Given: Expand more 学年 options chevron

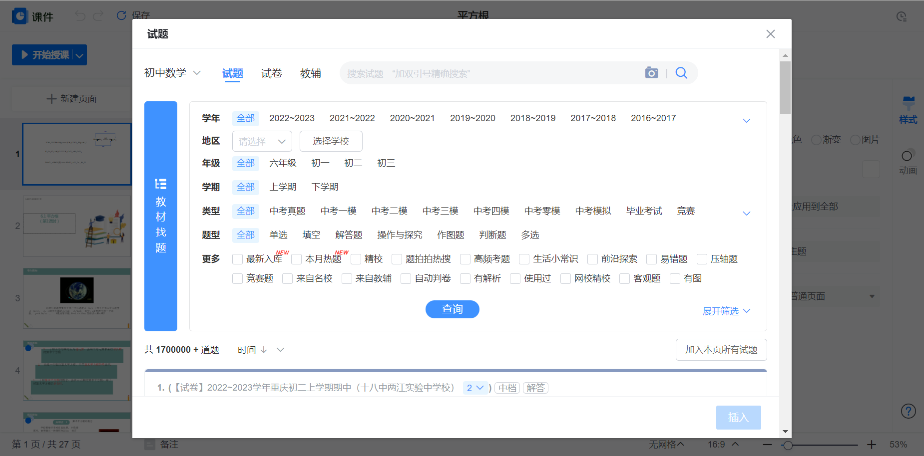Looking at the screenshot, I should (747, 120).
